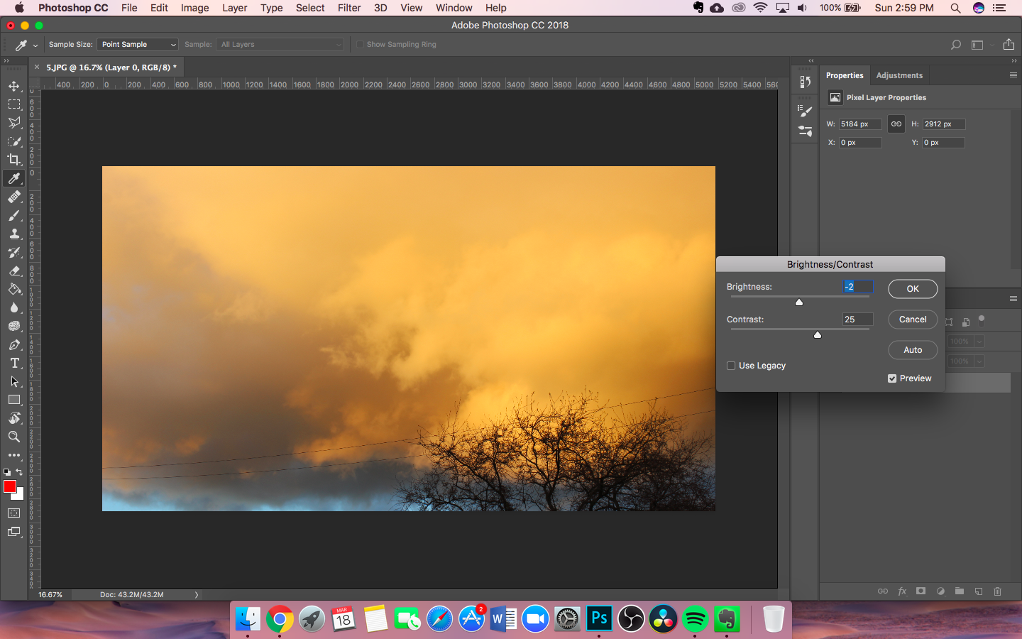Toggle the Show Sampling Ring checkbox
Screen dimensions: 1022x639
tap(360, 44)
